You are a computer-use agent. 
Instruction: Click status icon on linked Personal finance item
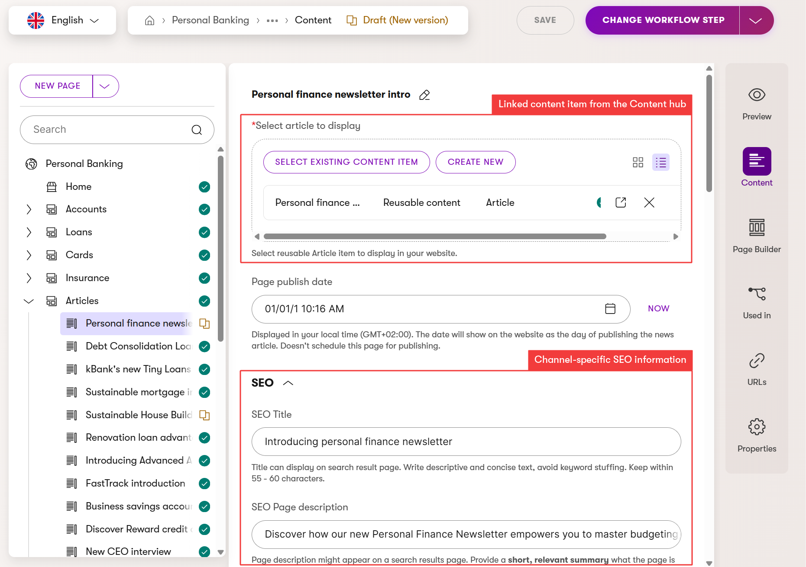[599, 202]
